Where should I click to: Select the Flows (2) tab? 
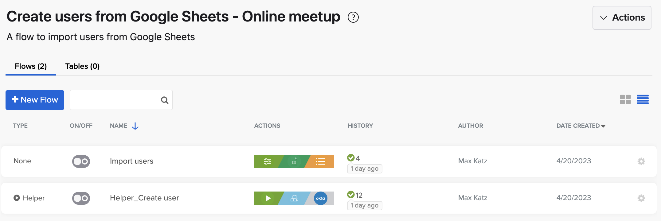(31, 66)
